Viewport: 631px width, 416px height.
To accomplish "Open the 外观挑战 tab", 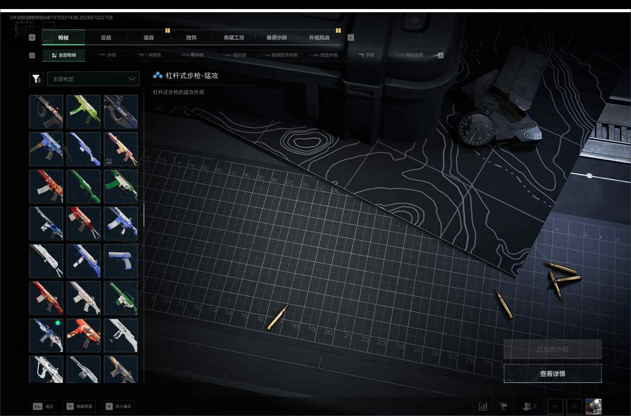I will (x=319, y=37).
